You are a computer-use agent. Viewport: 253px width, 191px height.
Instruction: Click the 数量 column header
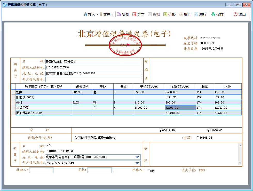point(124,87)
